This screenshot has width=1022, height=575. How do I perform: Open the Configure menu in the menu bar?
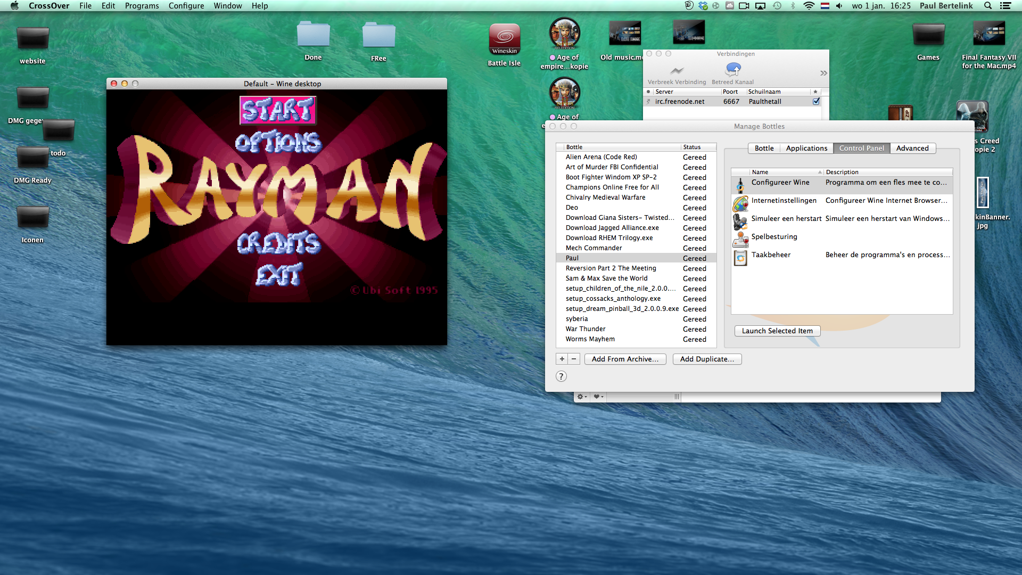(186, 6)
